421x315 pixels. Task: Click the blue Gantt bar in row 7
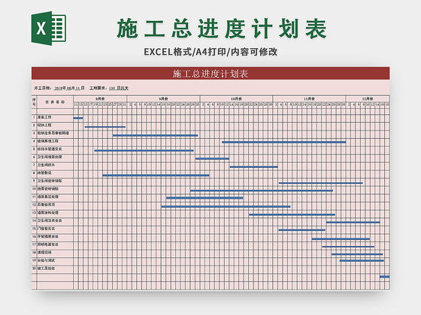tap(254, 166)
